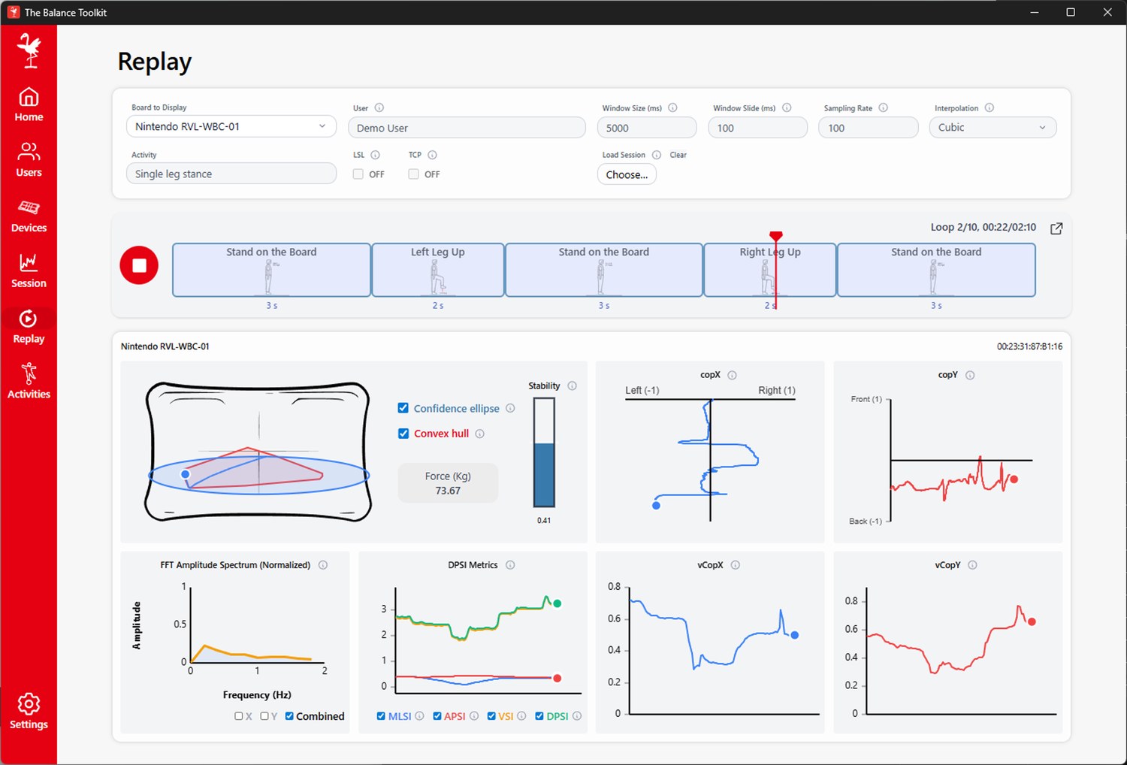Viewport: 1127px width, 765px height.
Task: Show info for Interpolation
Action: pos(990,107)
